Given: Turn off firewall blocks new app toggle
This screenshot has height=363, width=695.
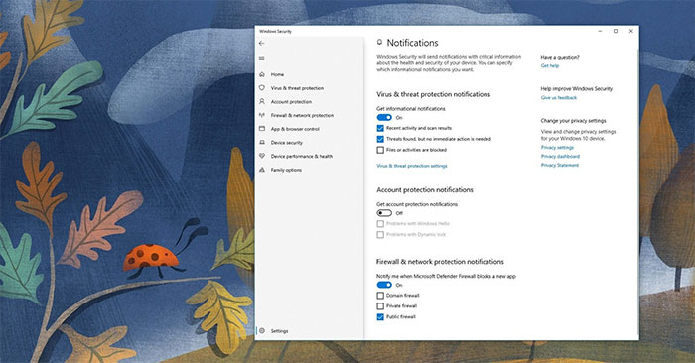Looking at the screenshot, I should point(384,285).
